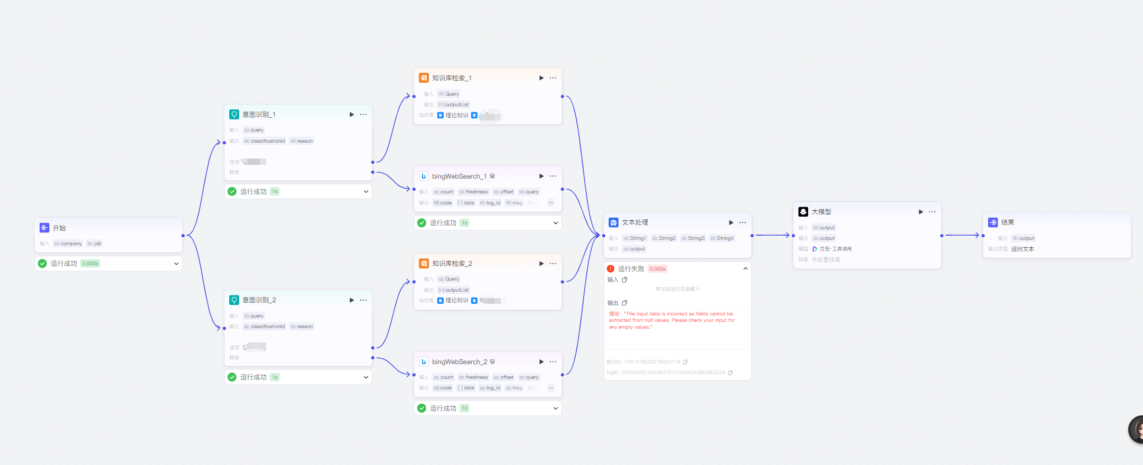Select the 结束 node title
Image resolution: width=1143 pixels, height=465 pixels.
(1007, 222)
